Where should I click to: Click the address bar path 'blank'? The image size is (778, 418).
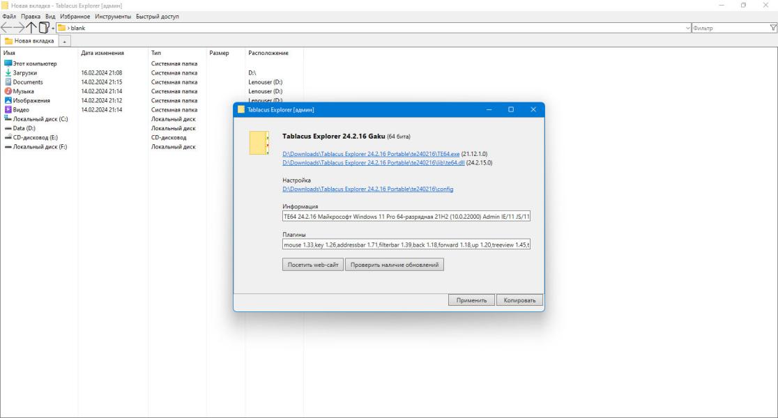point(78,29)
